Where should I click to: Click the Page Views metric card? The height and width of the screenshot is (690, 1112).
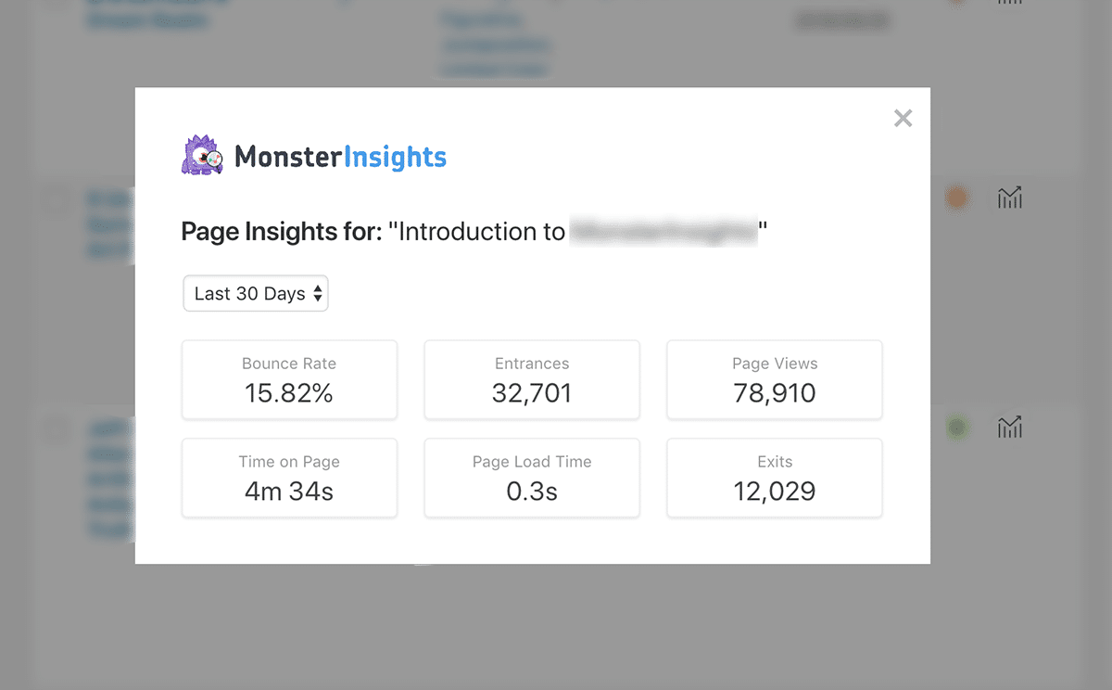click(x=774, y=379)
